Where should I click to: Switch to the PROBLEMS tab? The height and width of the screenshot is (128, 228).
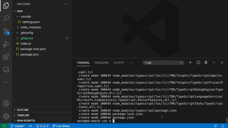pos(102,63)
